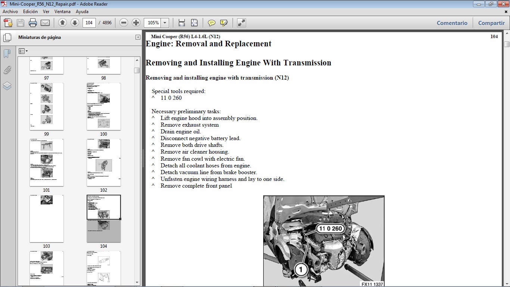Select page 97 thumbnail
The height and width of the screenshot is (287, 510).
(47, 66)
